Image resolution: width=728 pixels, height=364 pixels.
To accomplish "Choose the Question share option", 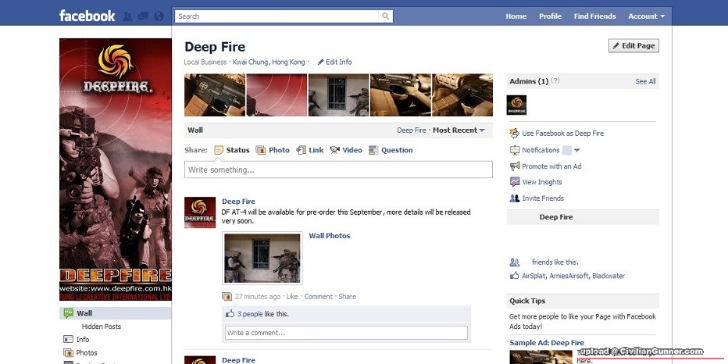I will [391, 150].
